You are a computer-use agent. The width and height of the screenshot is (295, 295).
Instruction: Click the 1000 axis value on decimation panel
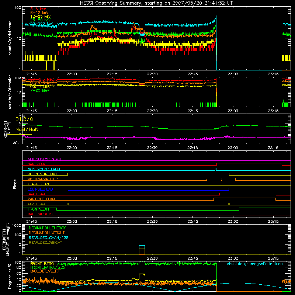[16, 225]
